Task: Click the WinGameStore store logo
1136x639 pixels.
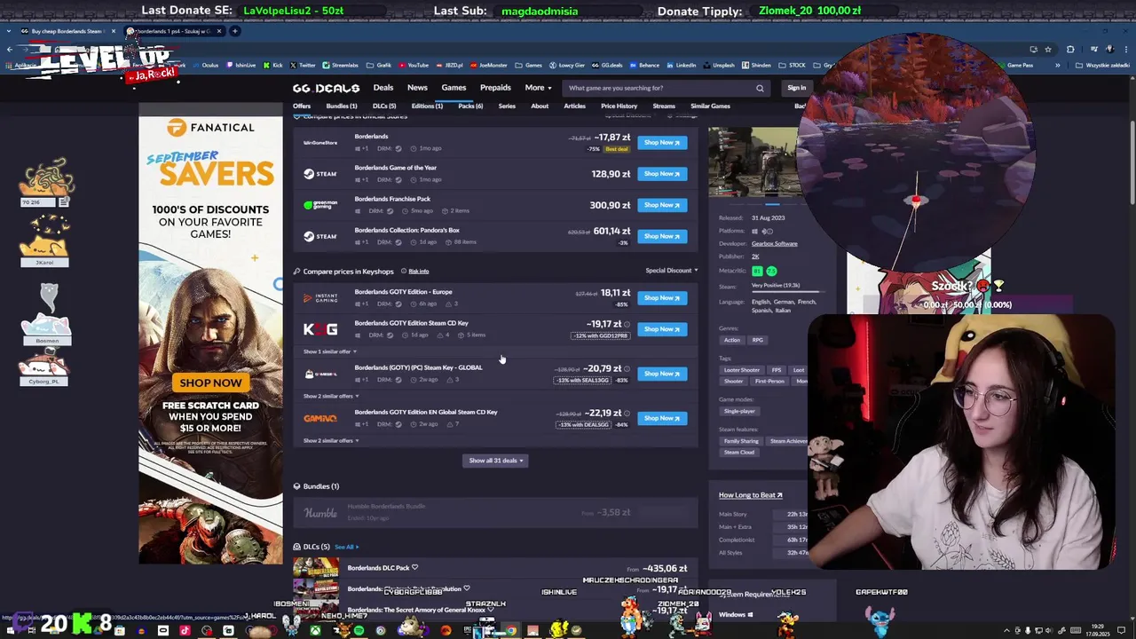Action: 320,142
